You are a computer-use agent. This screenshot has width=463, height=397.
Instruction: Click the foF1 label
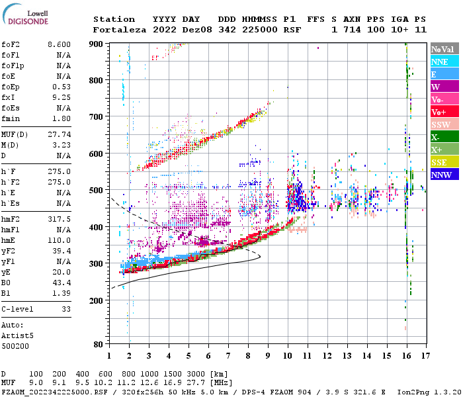(x=11, y=55)
